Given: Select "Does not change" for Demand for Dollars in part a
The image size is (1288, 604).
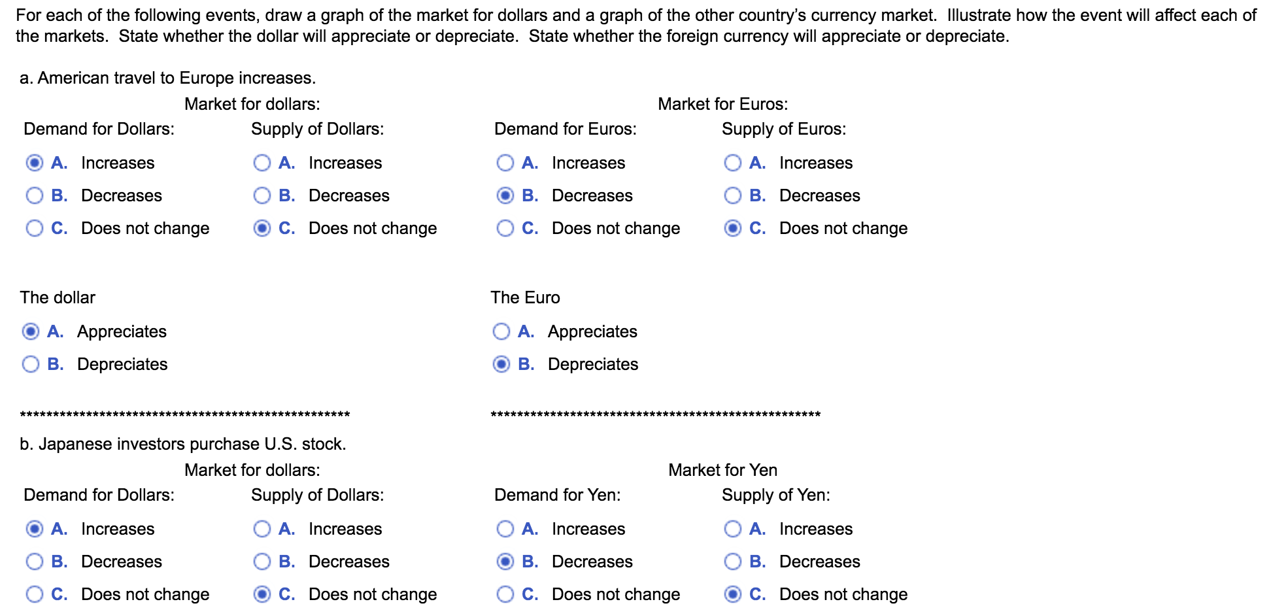Looking at the screenshot, I should pos(35,227).
